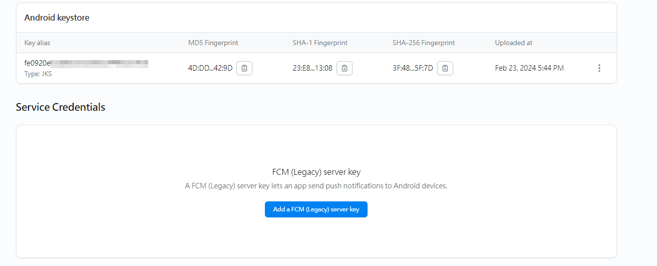The width and height of the screenshot is (657, 266).
Task: Click the SHA-256 Fingerprint column header
Action: pos(424,43)
